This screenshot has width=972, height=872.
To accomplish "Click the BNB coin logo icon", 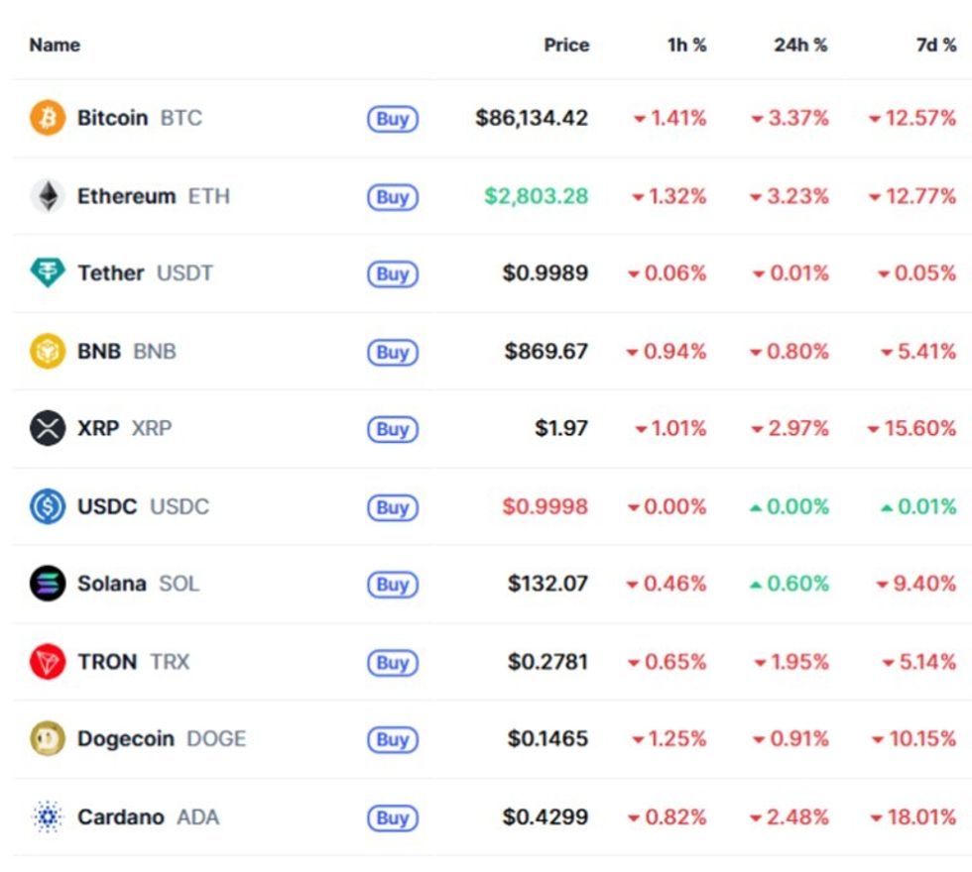I will [x=47, y=352].
